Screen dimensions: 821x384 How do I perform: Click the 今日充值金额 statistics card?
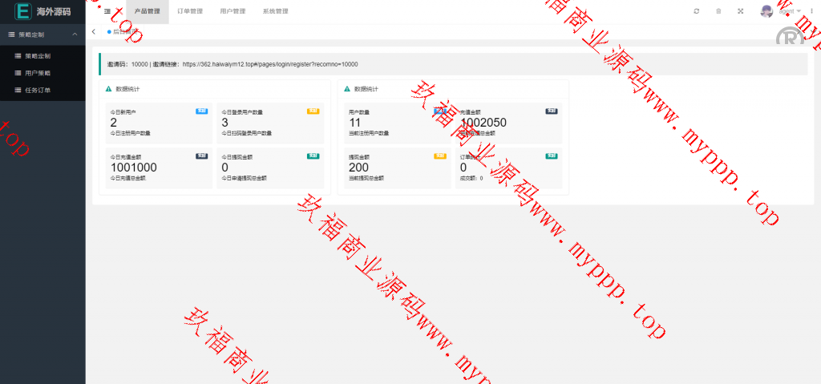tap(158, 167)
